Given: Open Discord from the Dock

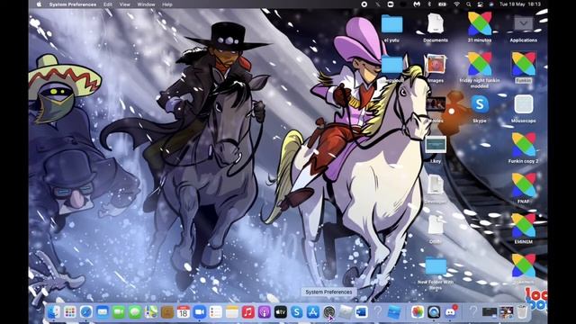Looking at the screenshot, I should [x=450, y=312].
